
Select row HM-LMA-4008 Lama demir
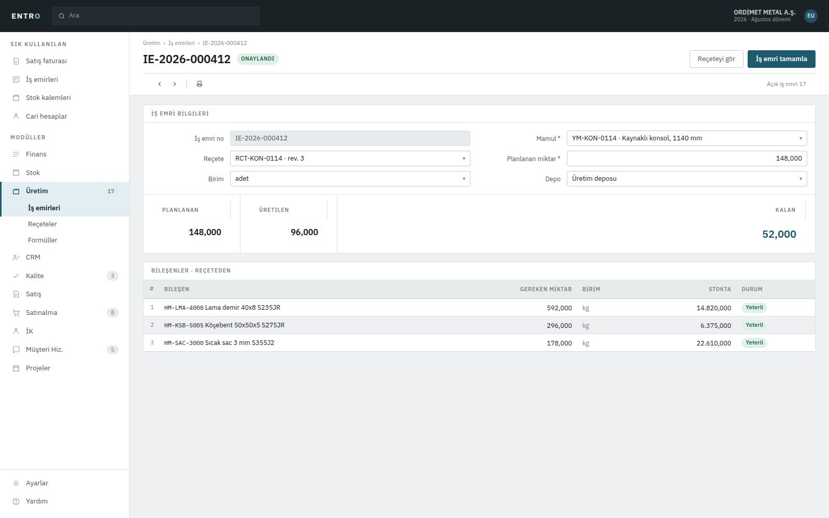click(x=479, y=308)
